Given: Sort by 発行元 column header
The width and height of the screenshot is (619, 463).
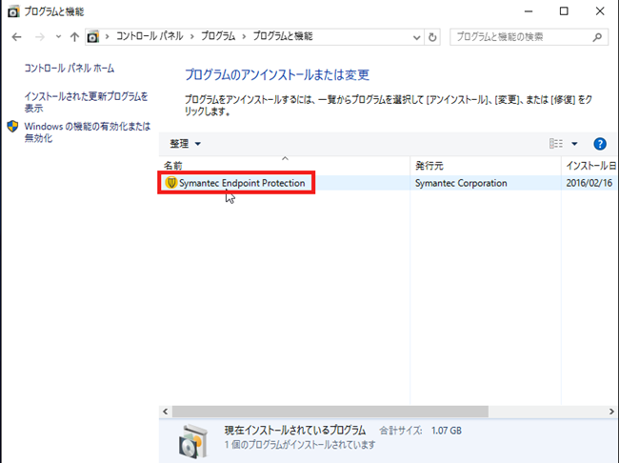Looking at the screenshot, I should (486, 165).
